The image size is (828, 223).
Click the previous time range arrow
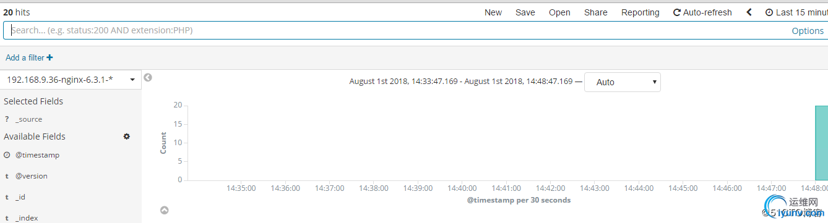pyautogui.click(x=749, y=12)
